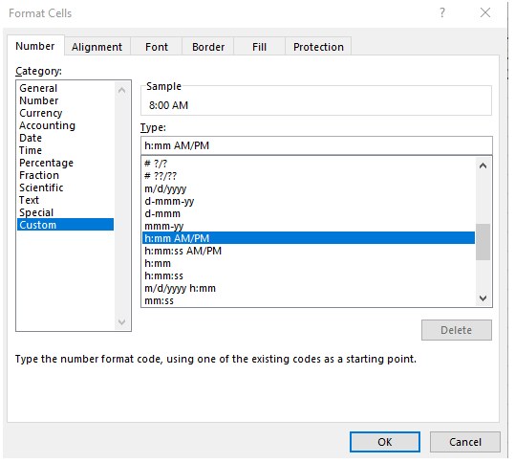
Task: Click Category list scroll up arrow
Action: [122, 90]
